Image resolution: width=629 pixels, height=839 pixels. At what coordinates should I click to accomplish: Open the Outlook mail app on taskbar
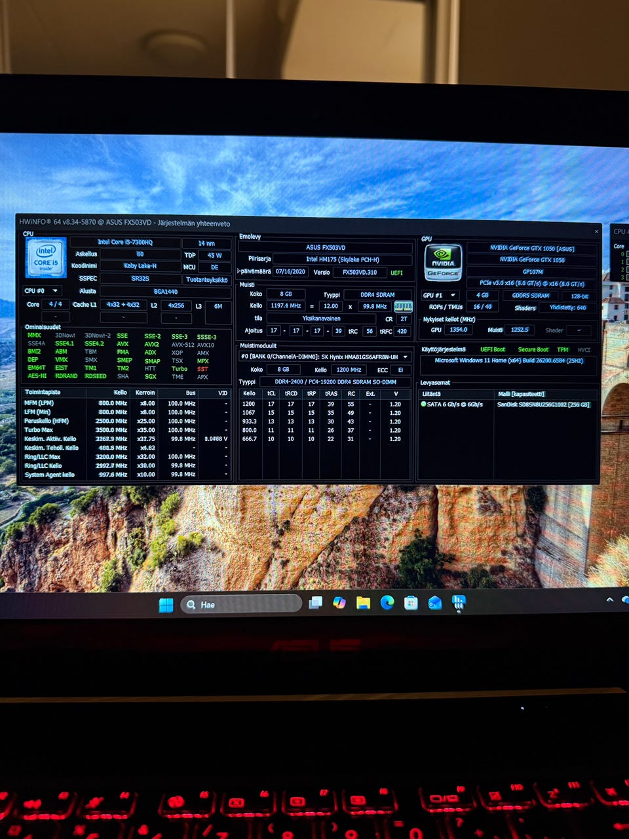pos(434,602)
